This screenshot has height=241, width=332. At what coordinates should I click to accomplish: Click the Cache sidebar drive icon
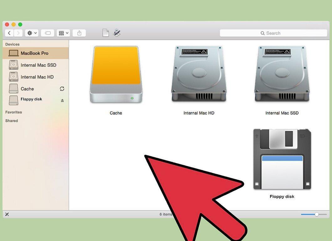coord(13,89)
